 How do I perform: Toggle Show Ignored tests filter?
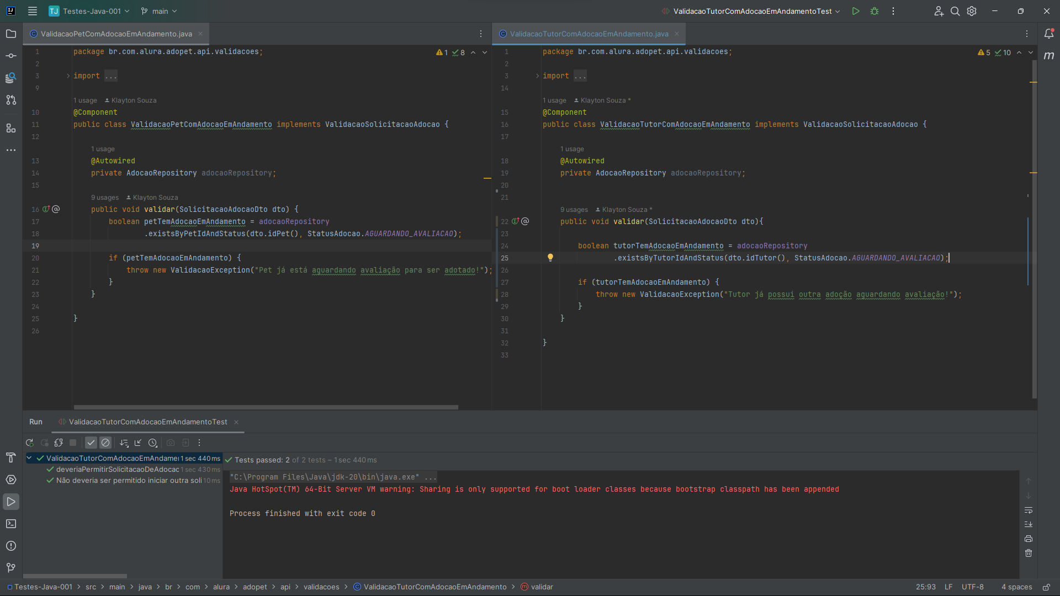[105, 443]
